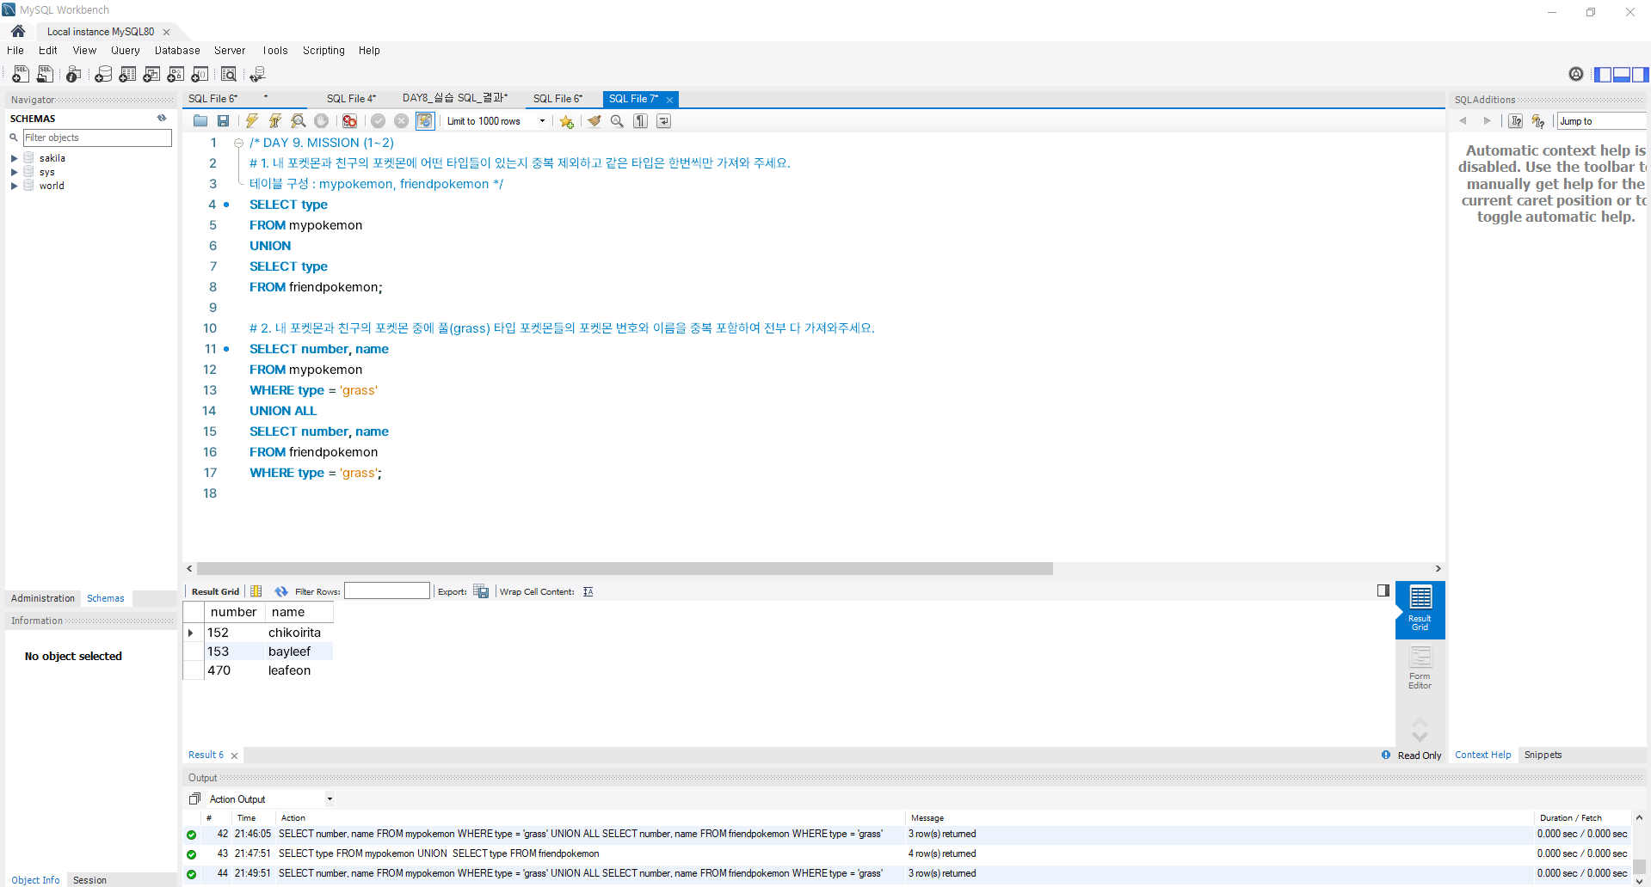Toggle the right SQL Additions panel
The width and height of the screenshot is (1651, 887).
tap(1640, 75)
